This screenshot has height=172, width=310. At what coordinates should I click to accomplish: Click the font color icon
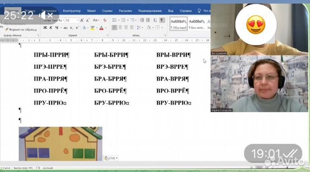[x=100, y=28]
